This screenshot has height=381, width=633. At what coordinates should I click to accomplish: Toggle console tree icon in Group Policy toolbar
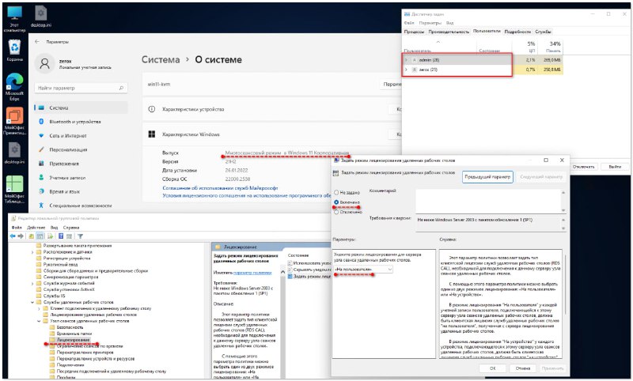click(40, 236)
